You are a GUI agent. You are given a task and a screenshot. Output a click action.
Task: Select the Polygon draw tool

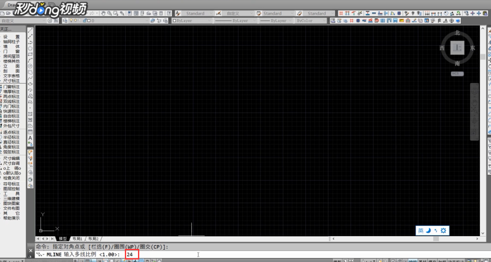(30, 48)
